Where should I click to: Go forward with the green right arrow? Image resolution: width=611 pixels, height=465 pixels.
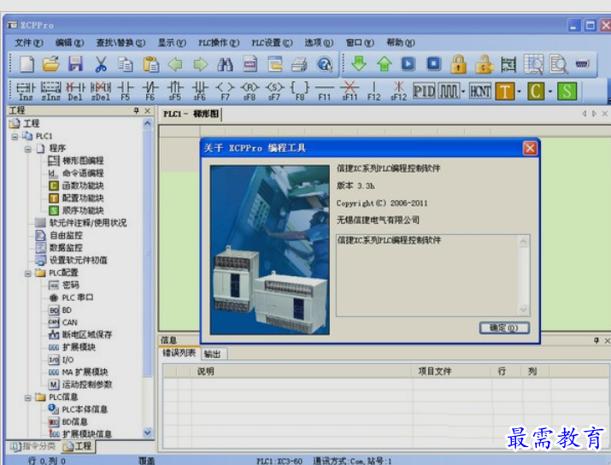(x=200, y=64)
